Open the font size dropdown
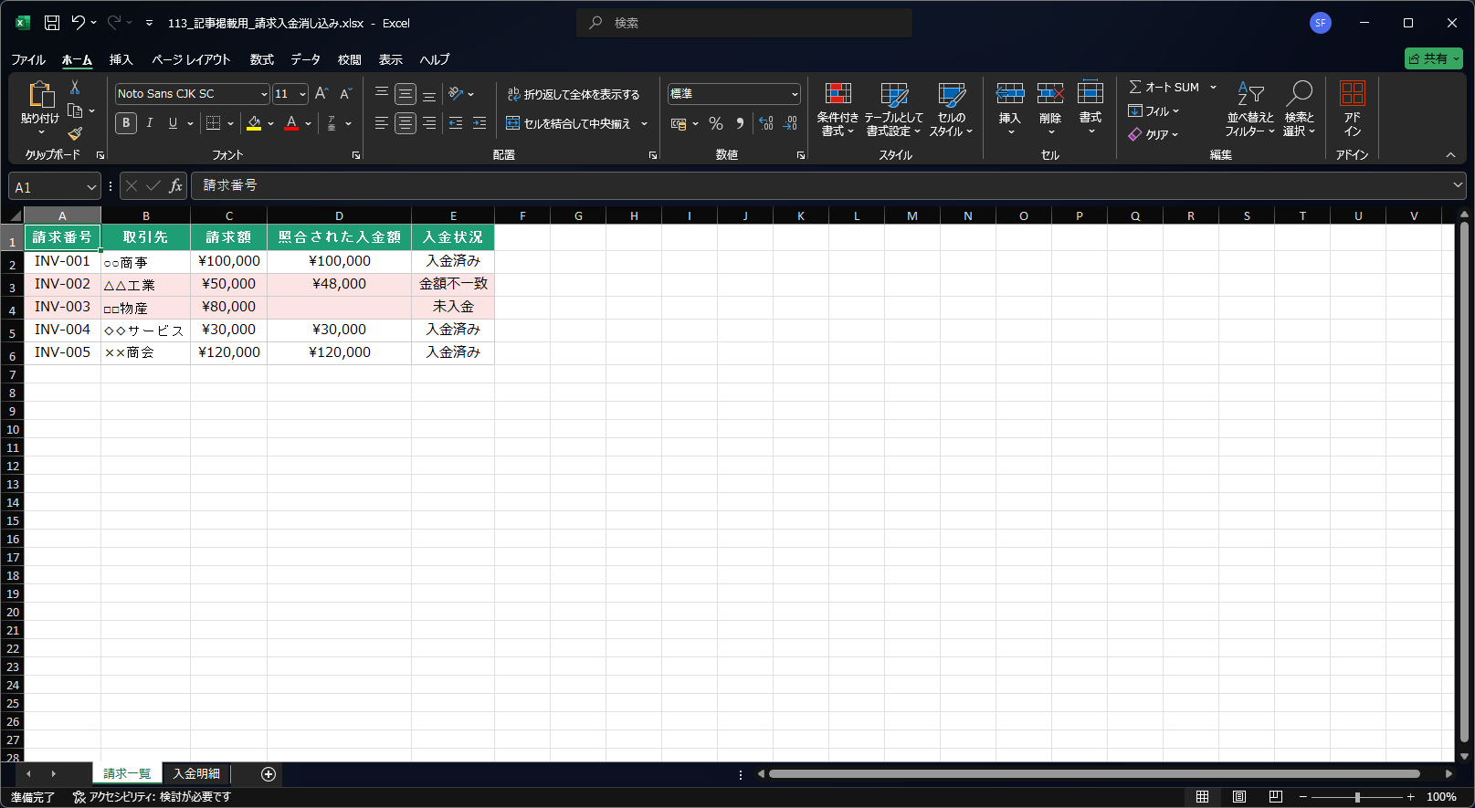This screenshot has width=1475, height=808. click(x=302, y=94)
